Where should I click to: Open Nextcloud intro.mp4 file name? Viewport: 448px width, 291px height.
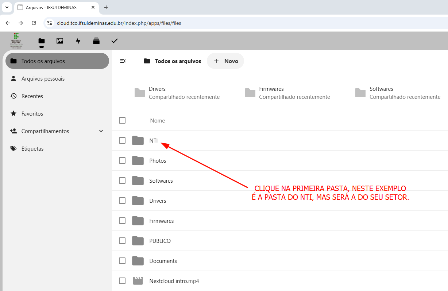174,281
